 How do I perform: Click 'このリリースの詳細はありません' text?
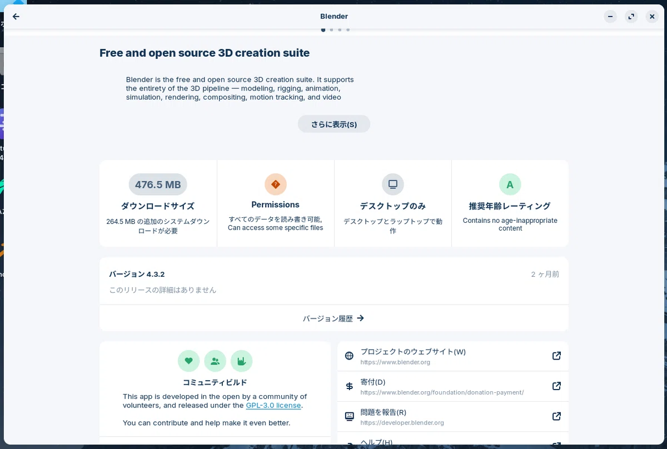tap(163, 290)
